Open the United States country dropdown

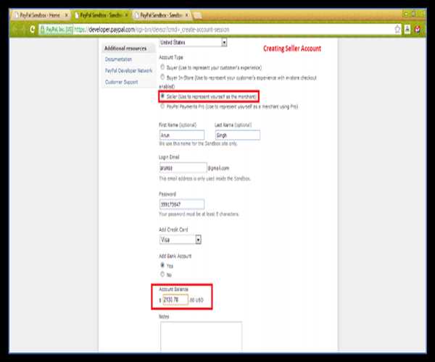[193, 43]
